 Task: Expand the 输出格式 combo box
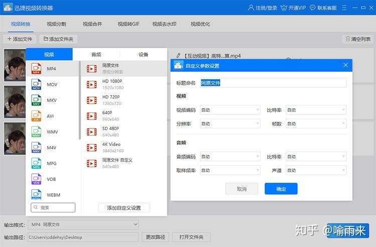(83, 225)
